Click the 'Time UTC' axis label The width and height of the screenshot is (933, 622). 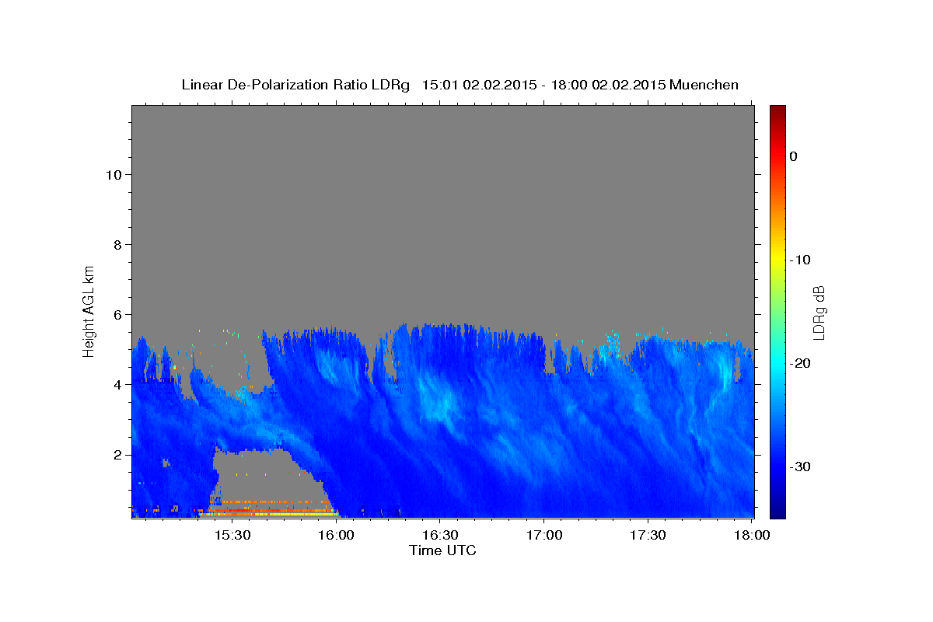(442, 550)
